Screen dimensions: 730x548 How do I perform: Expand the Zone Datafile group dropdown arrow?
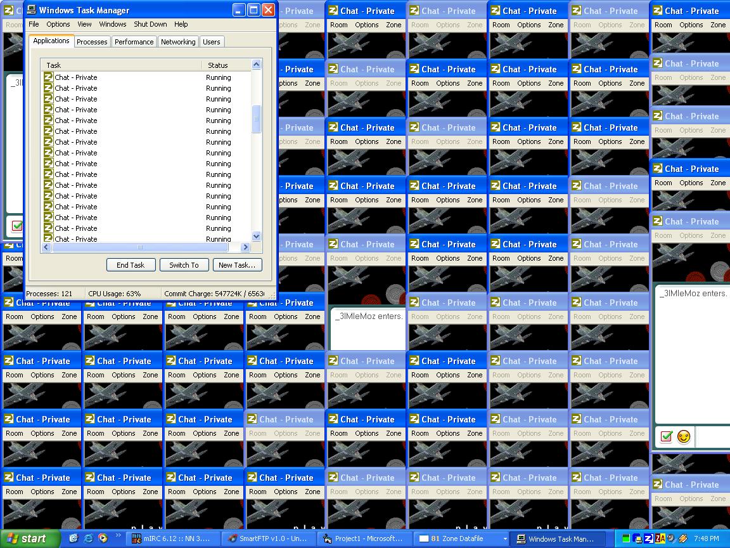pyautogui.click(x=505, y=538)
